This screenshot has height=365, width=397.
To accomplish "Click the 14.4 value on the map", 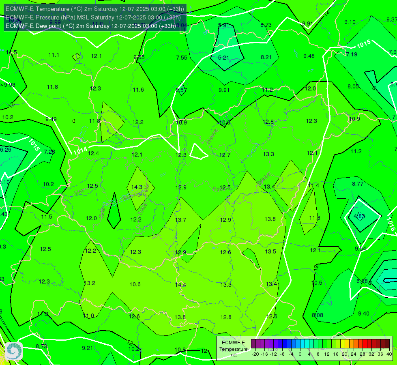I will point(180,285).
